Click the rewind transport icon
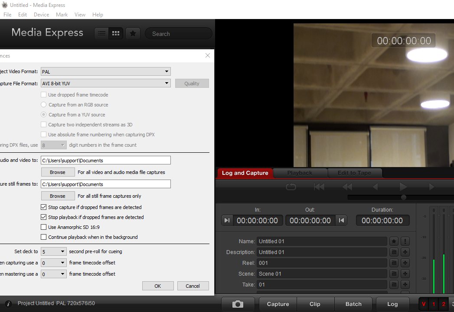 tap(347, 187)
